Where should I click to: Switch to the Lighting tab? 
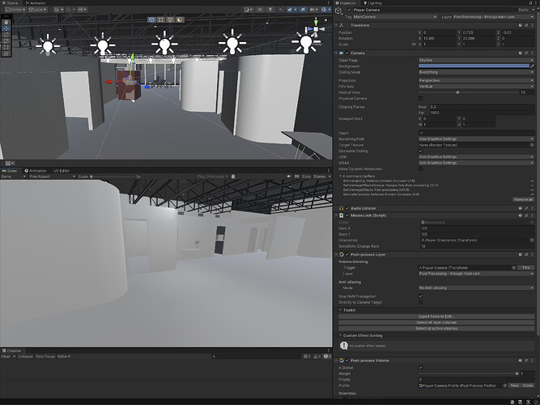pos(372,2)
